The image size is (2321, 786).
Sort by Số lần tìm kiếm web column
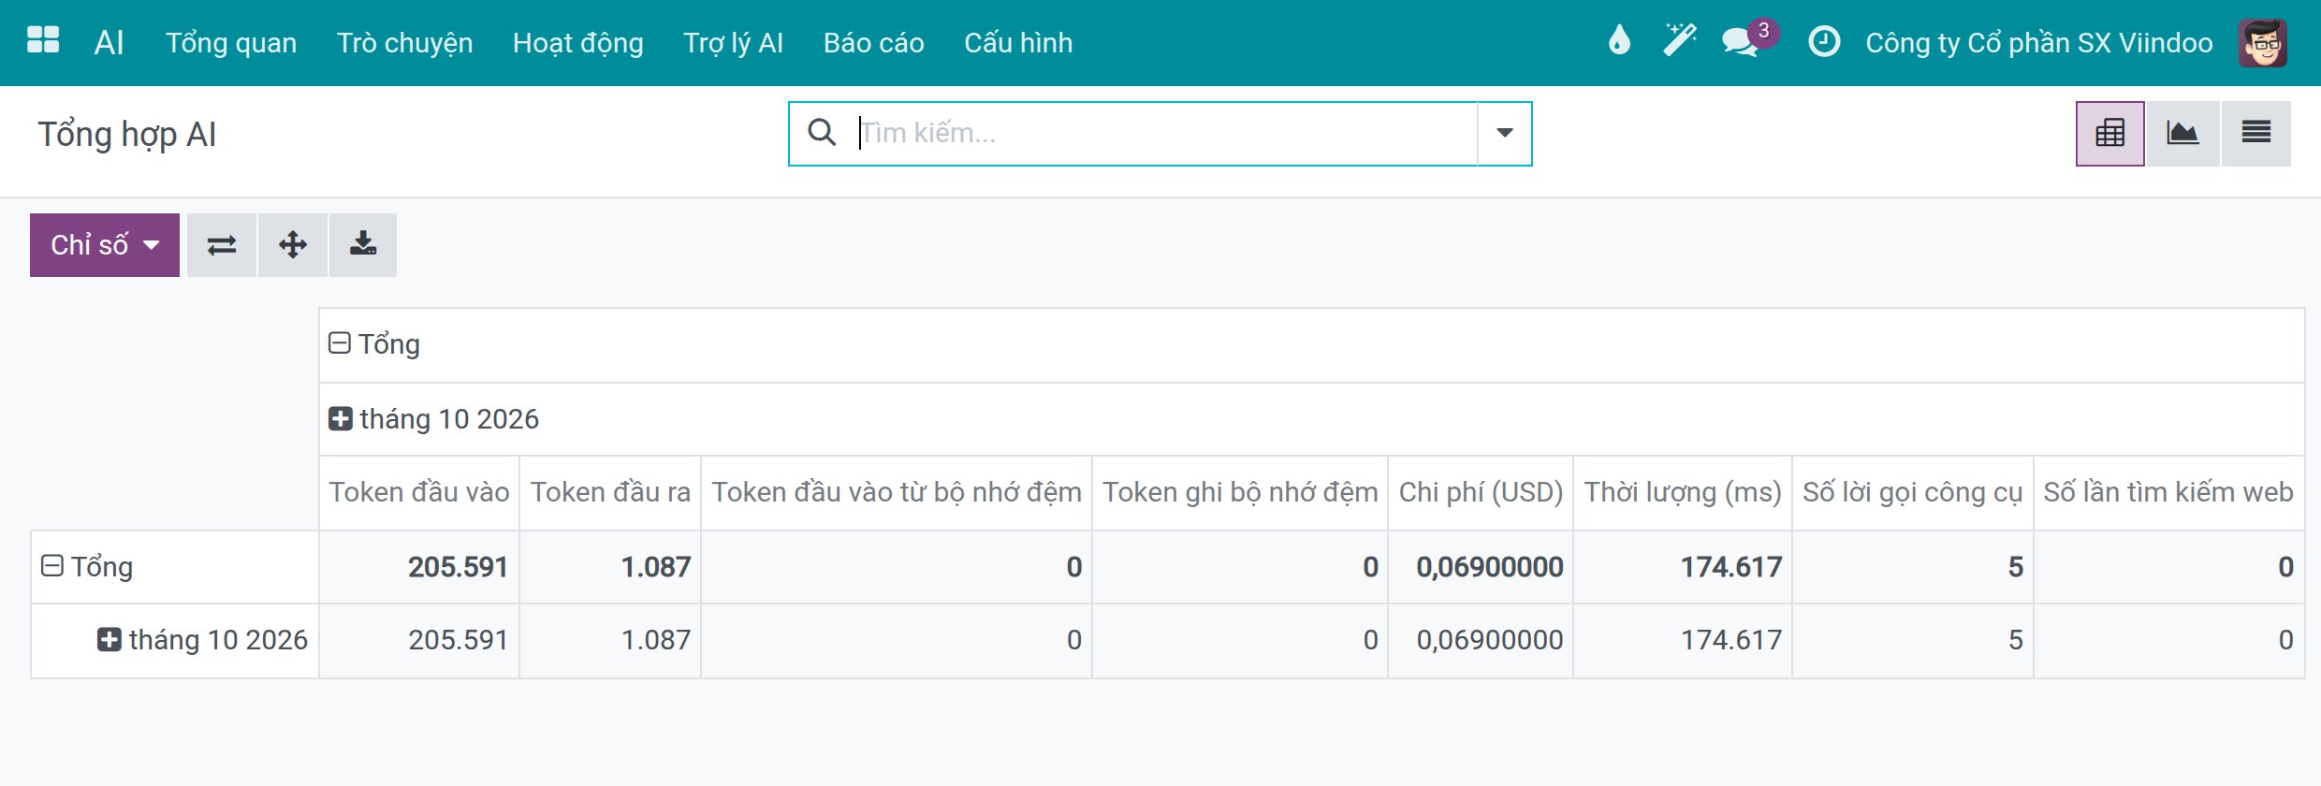point(2168,493)
